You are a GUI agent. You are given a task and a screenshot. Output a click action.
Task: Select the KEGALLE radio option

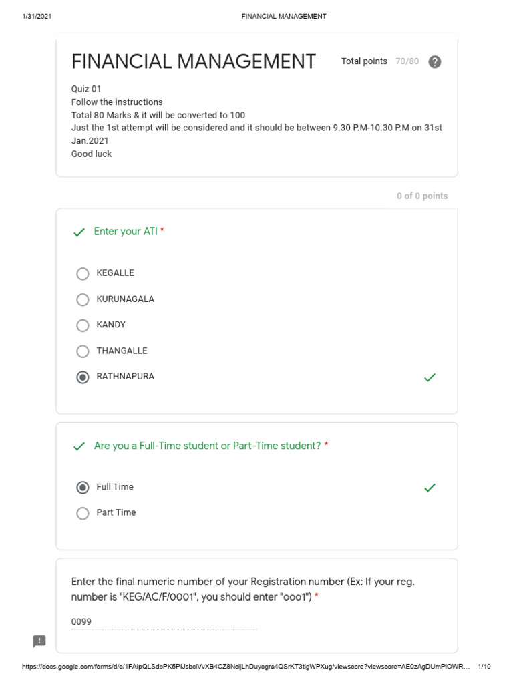tap(83, 273)
